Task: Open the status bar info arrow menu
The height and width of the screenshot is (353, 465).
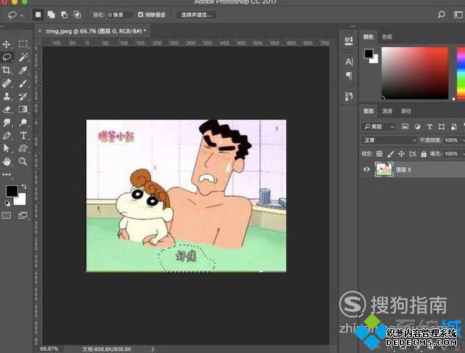Action: click(153, 349)
